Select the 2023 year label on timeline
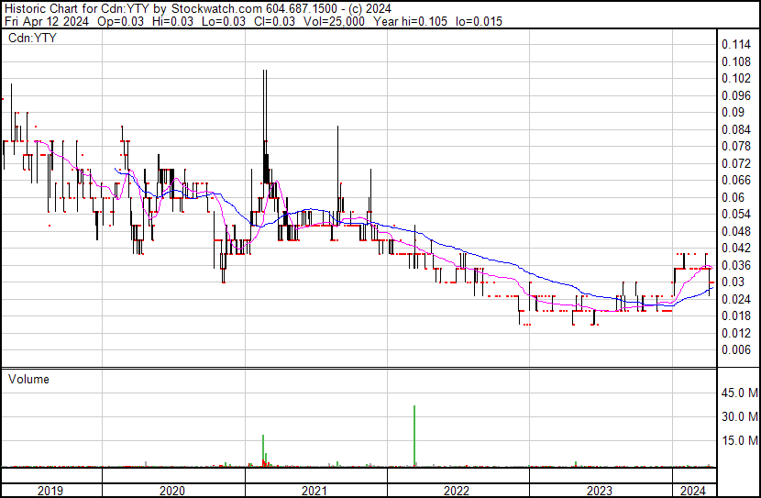This screenshot has width=761, height=498. (599, 490)
